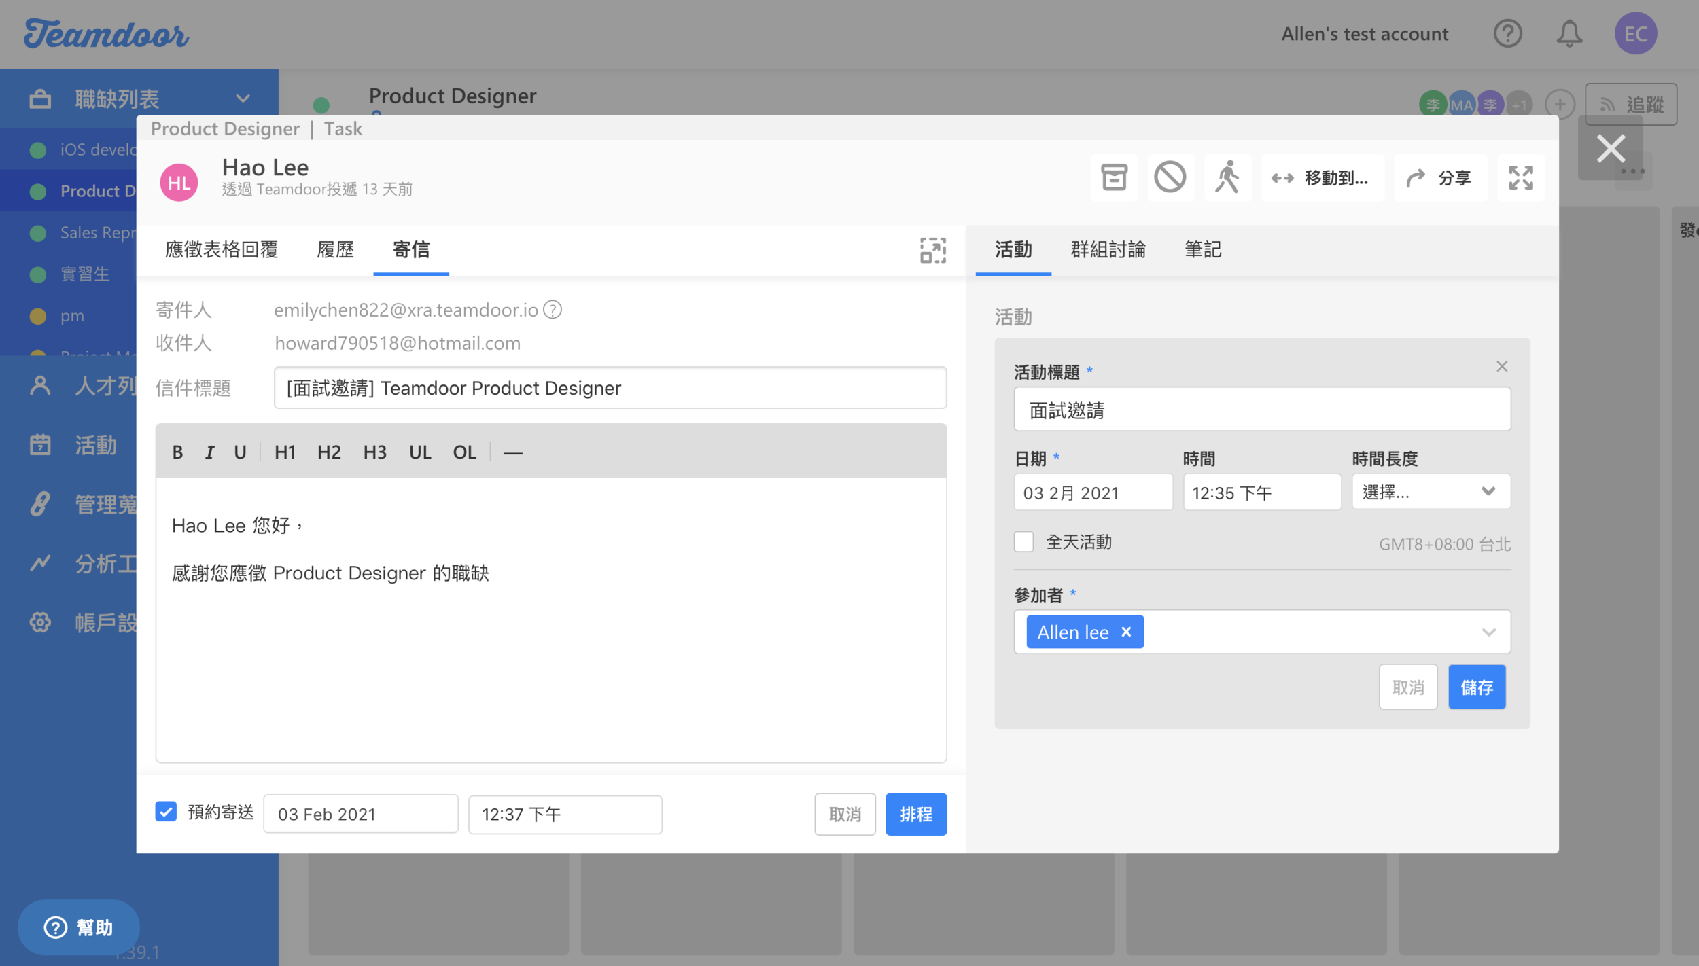Click the help icon beside sender email
Viewport: 1699px width, 966px height.
pyautogui.click(x=553, y=310)
